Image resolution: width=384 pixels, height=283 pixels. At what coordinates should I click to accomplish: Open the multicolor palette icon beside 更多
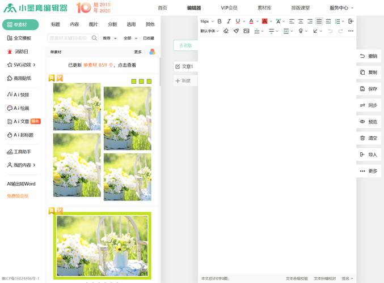coord(152,52)
